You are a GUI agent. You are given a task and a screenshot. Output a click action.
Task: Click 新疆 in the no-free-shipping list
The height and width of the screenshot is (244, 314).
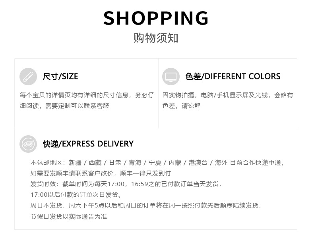75,163
